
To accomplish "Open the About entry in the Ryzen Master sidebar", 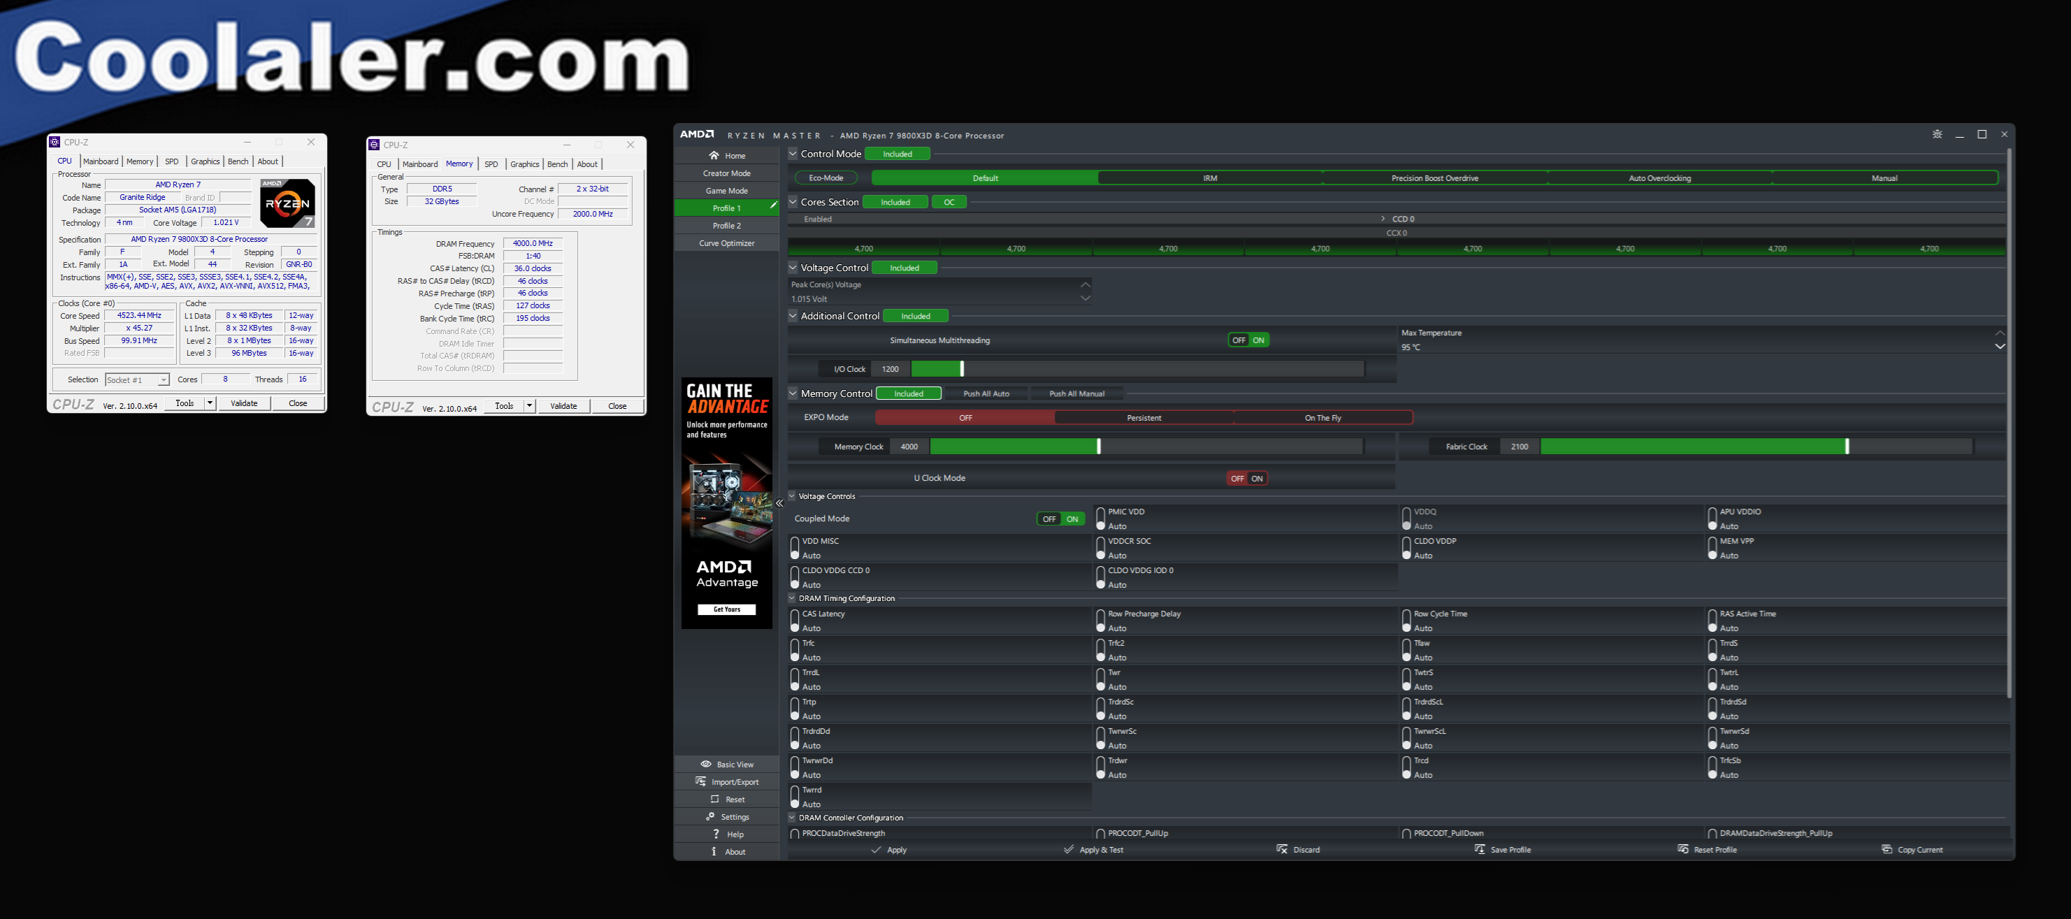I will (727, 851).
